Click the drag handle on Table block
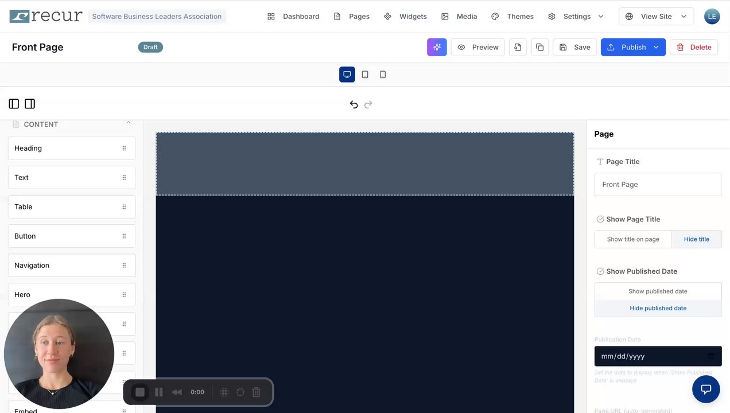Image resolution: width=730 pixels, height=413 pixels. click(124, 206)
